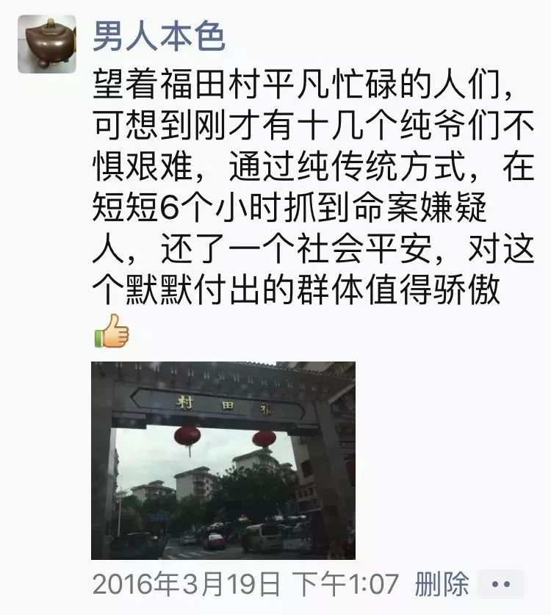Click the 2016年3月19日 date stamp
551x615 pixels.
click(187, 584)
